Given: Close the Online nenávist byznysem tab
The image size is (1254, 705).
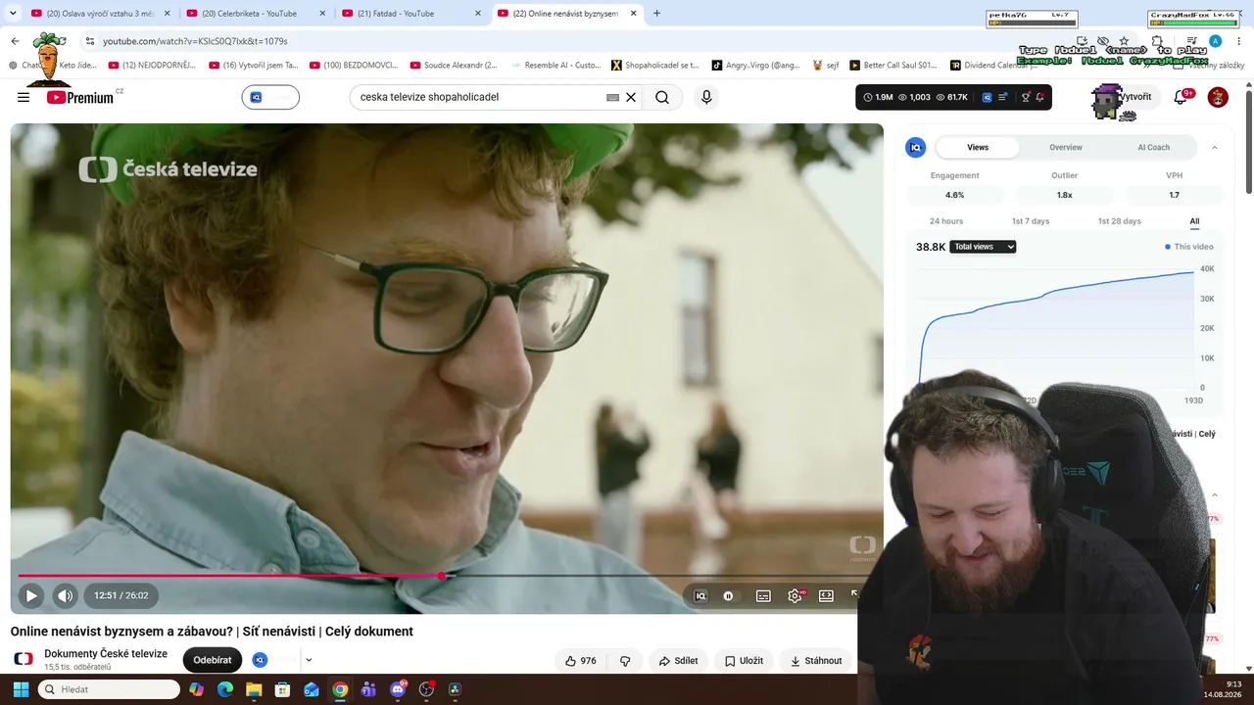Looking at the screenshot, I should pos(634,14).
